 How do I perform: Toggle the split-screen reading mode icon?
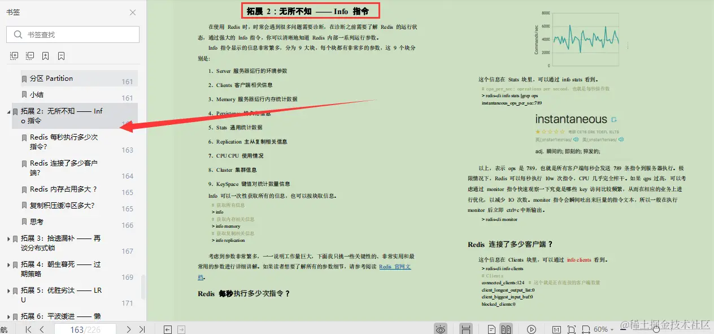[466, 328]
